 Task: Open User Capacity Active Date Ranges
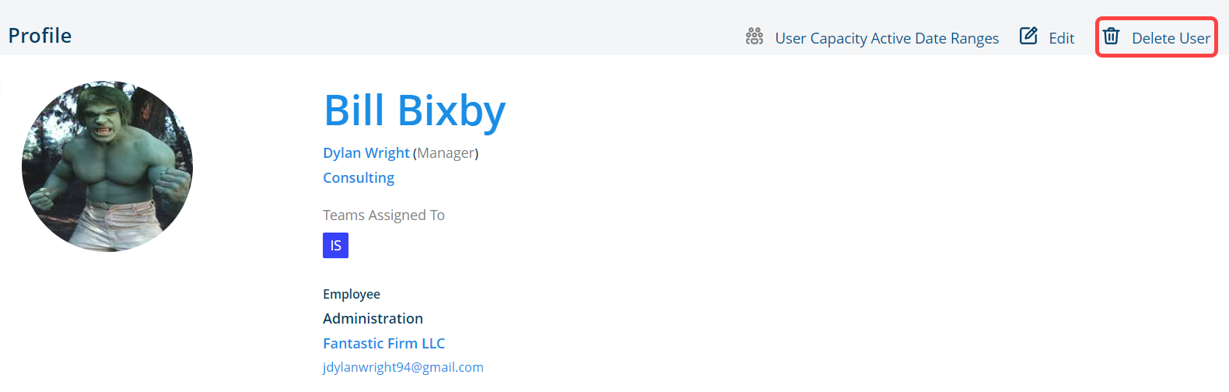887,38
